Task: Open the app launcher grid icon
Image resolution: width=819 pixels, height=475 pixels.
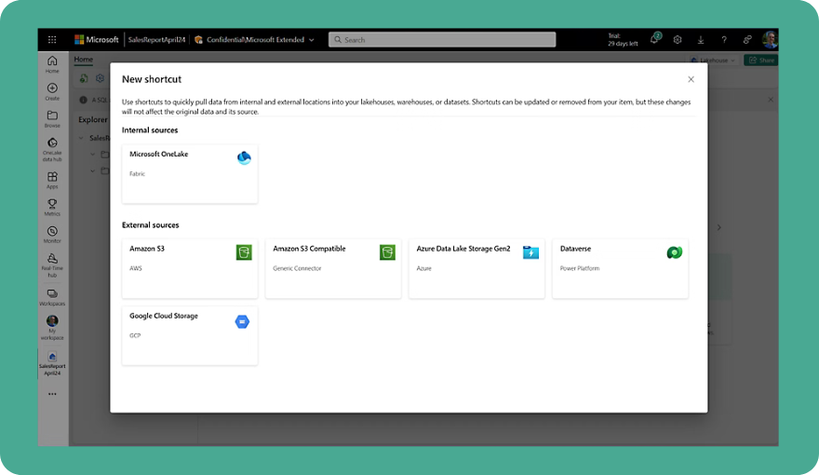Action: 52,40
